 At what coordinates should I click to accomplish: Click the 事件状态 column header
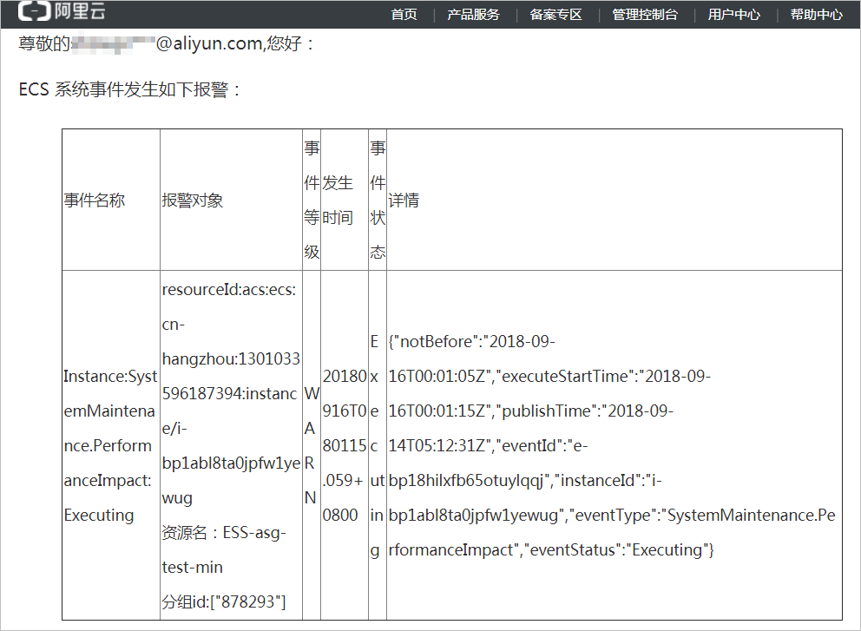(378, 200)
